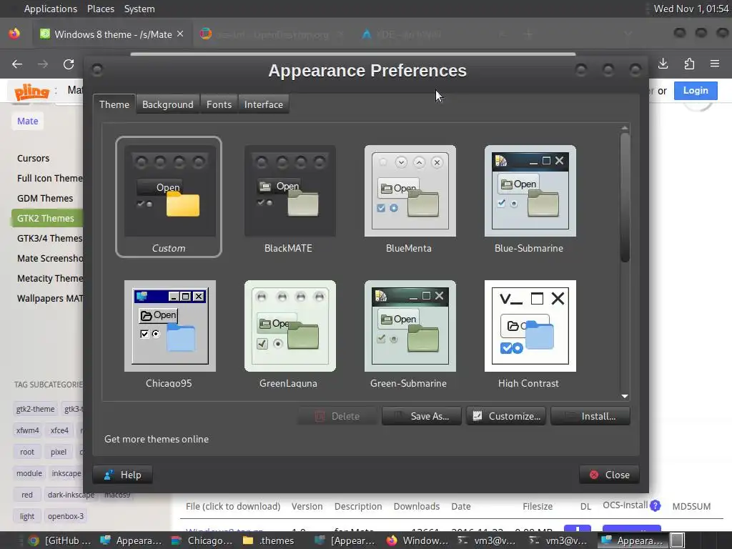This screenshot has height=549, width=732.
Task: Open Firefox hamburger menu
Action: [715, 64]
